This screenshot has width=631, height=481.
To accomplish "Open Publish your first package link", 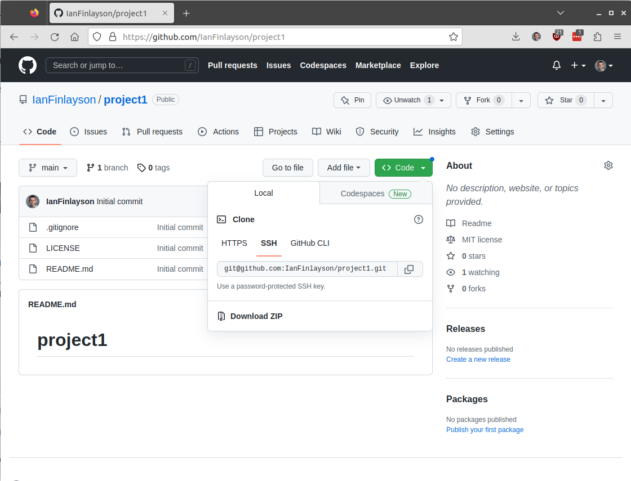I will click(485, 430).
